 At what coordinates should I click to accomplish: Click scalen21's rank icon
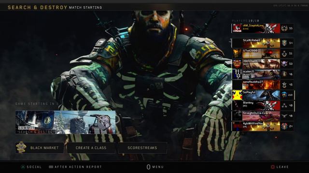(284, 74)
